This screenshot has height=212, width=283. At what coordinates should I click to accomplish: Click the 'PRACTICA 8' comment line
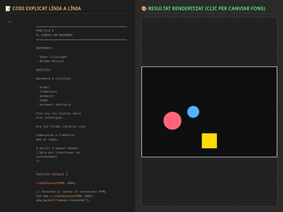click(45, 31)
